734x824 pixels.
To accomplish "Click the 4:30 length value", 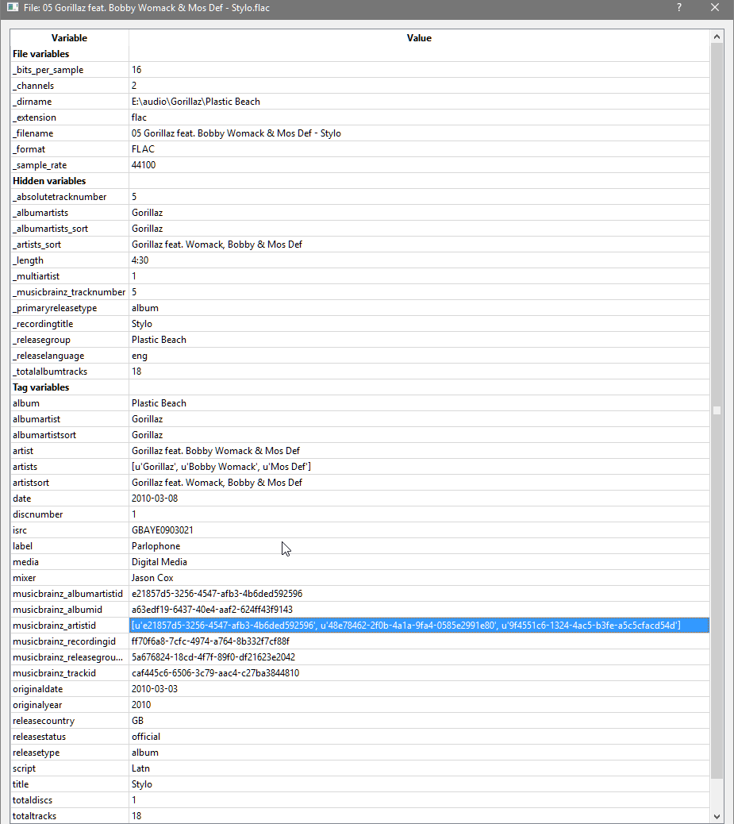I will click(140, 260).
